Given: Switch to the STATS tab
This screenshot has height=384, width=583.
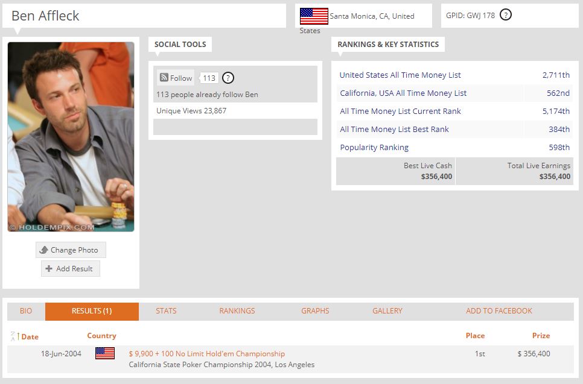Looking at the screenshot, I should [x=166, y=311].
